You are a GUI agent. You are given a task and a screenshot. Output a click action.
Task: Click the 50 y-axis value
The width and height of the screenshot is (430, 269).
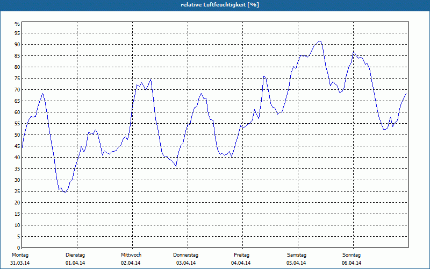click(17, 135)
